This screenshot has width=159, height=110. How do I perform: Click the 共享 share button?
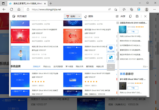(x=121, y=16)
